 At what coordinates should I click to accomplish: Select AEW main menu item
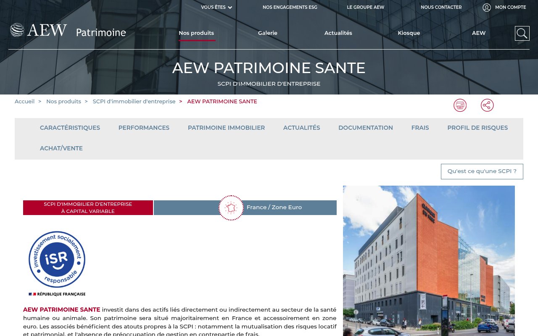coord(479,33)
